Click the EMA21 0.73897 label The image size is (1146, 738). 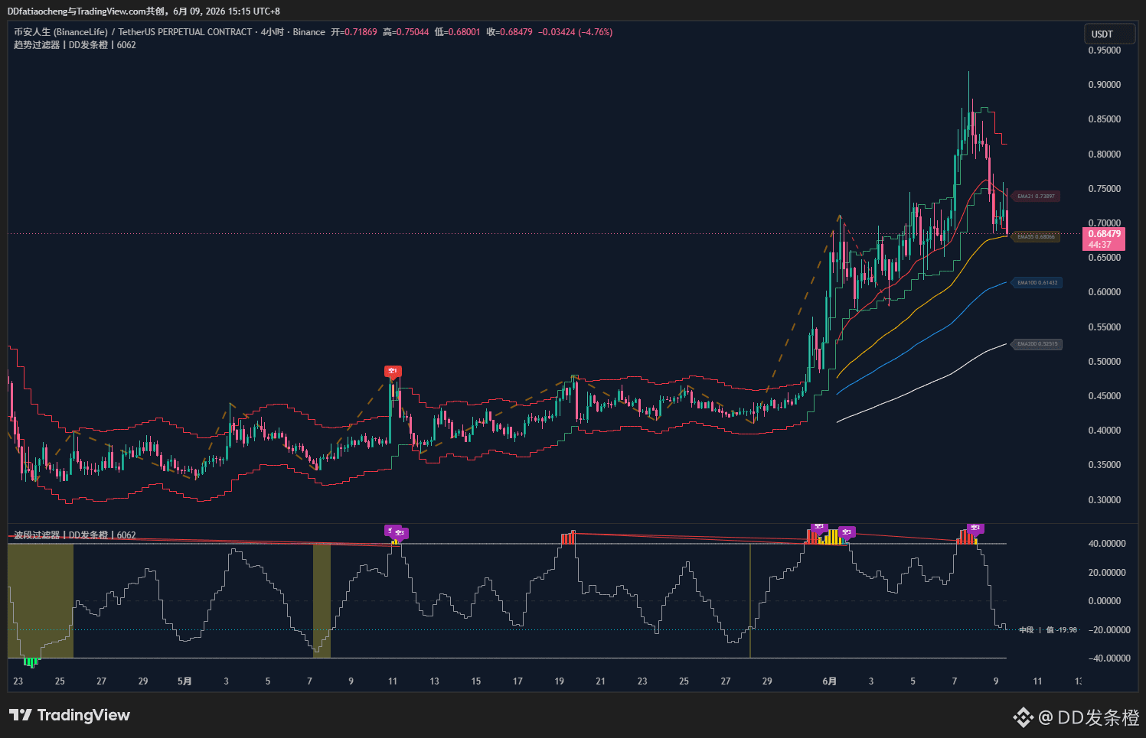1036,197
